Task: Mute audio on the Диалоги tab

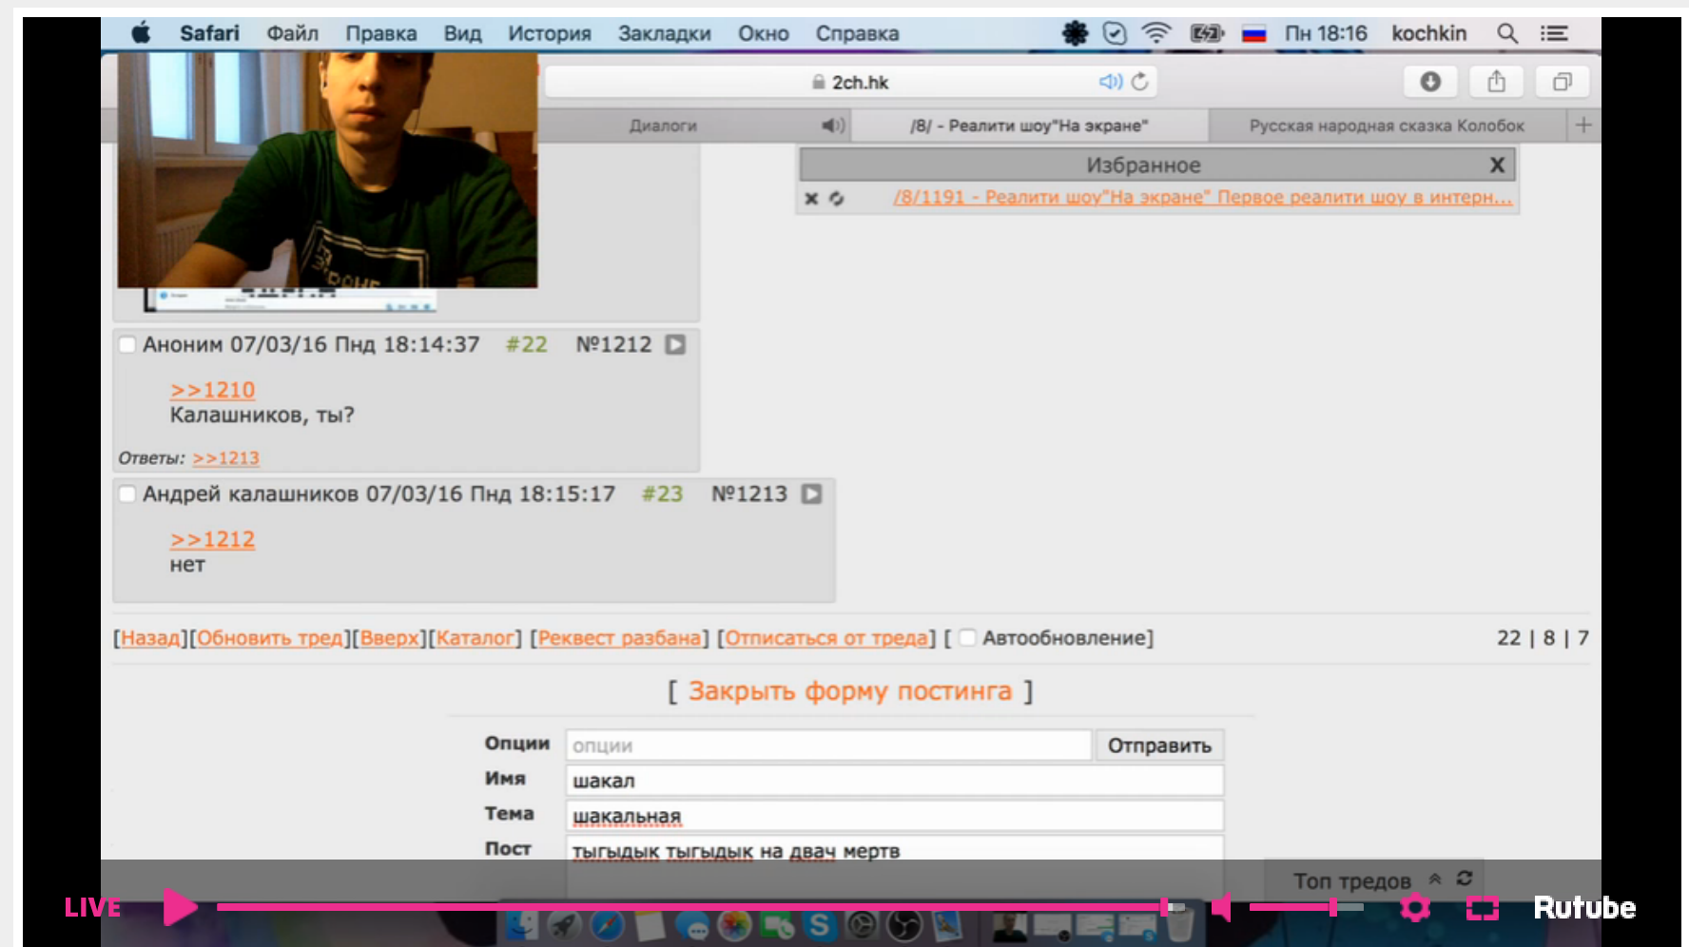Action: tap(833, 126)
